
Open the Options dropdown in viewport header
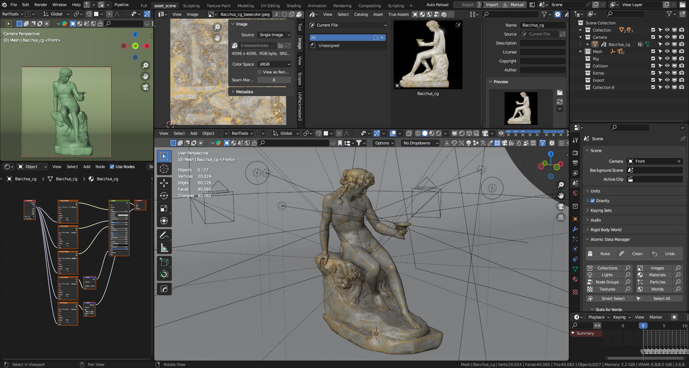pyautogui.click(x=384, y=143)
